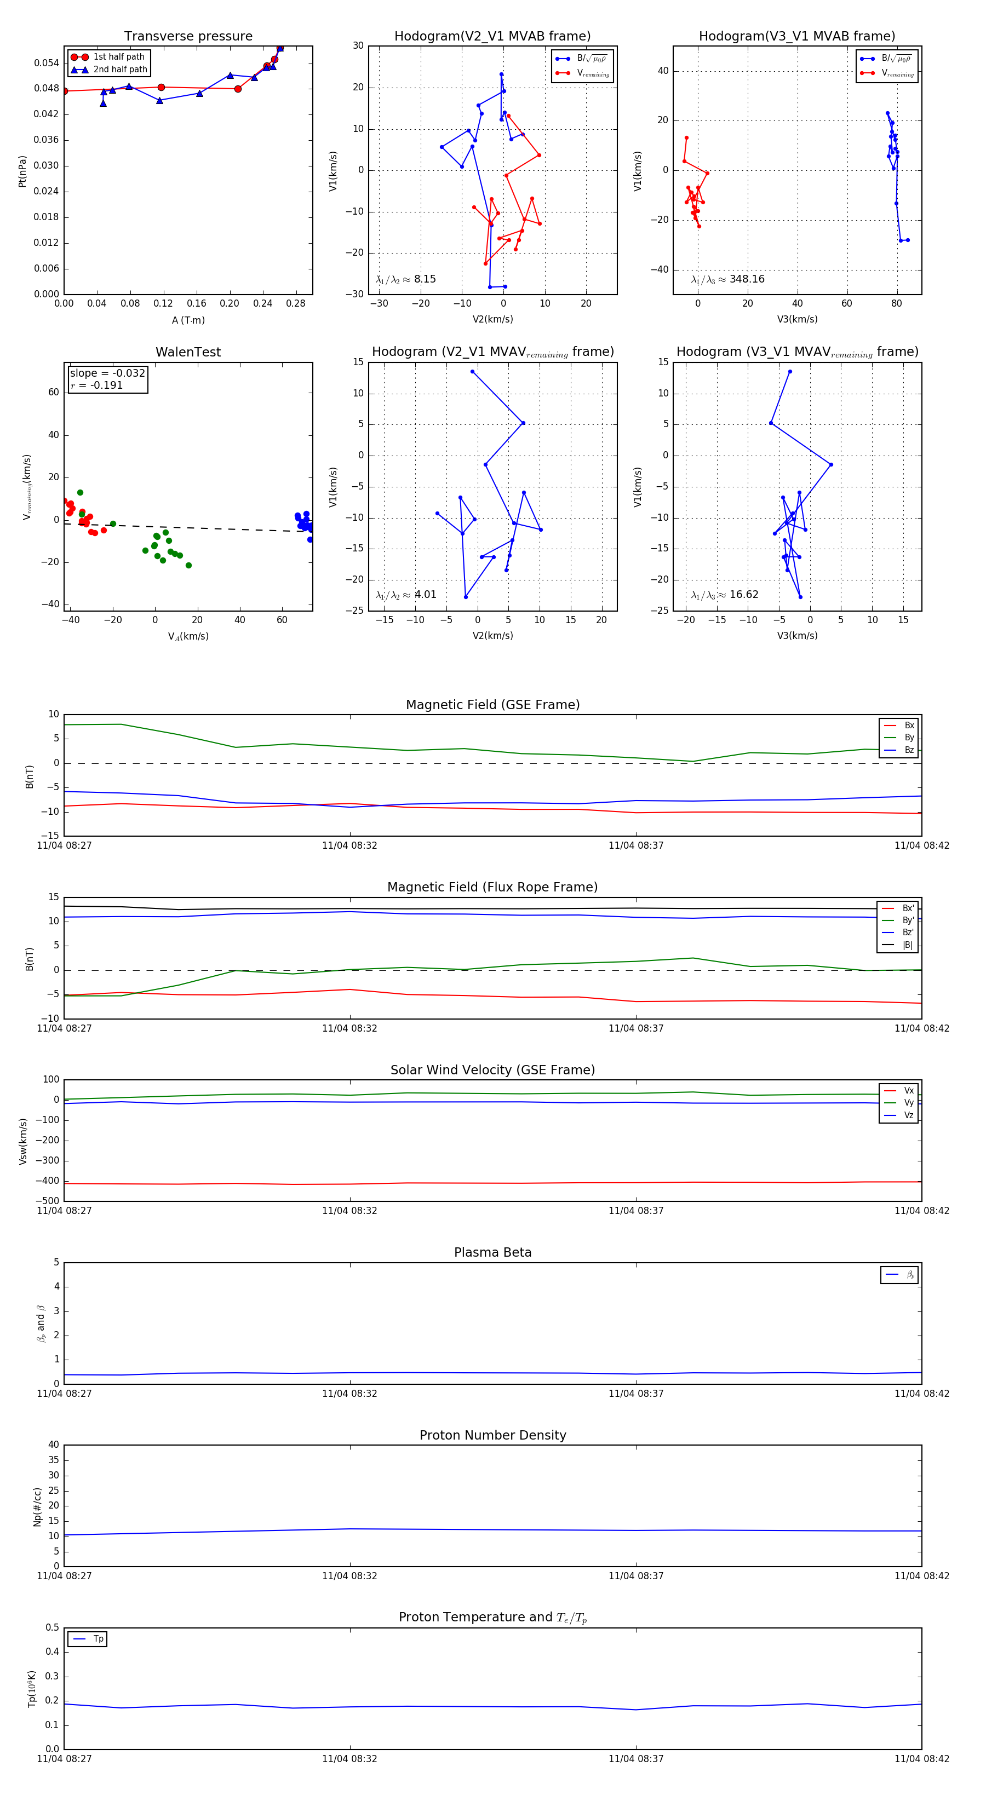Click the 'Hodogram (V2_V1 MVAV remaining frame)' title
The width and height of the screenshot is (986, 1807).
pos(492,352)
